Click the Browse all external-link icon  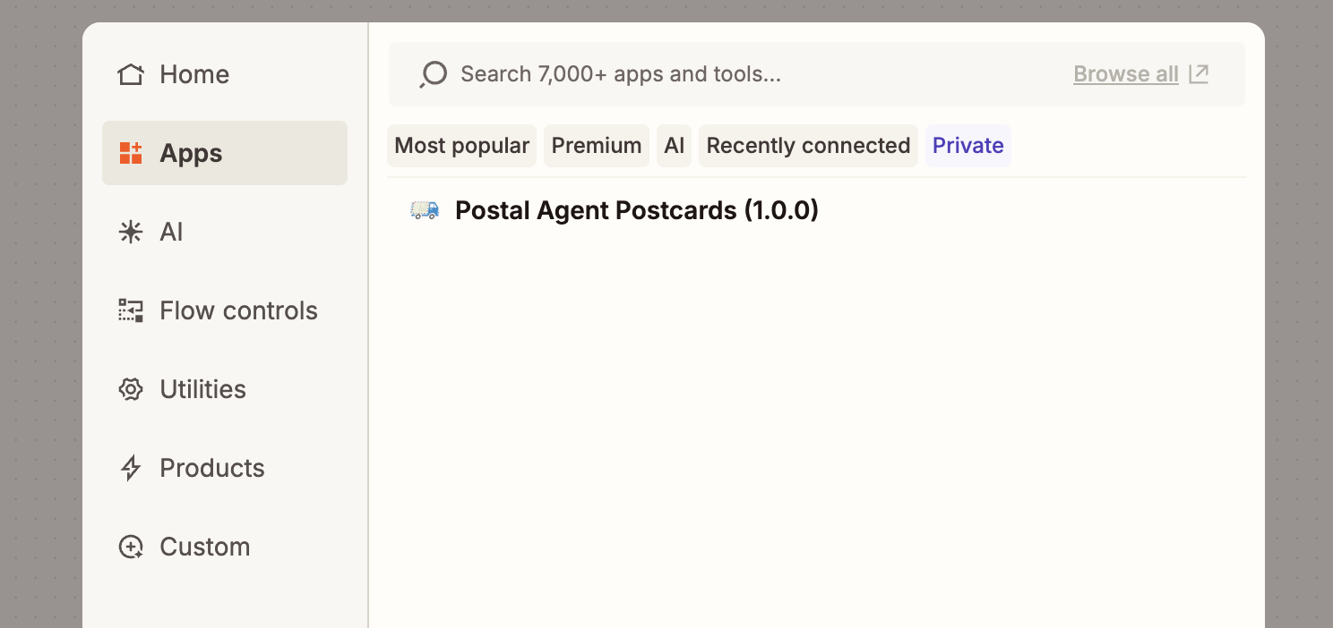pyautogui.click(x=1199, y=73)
